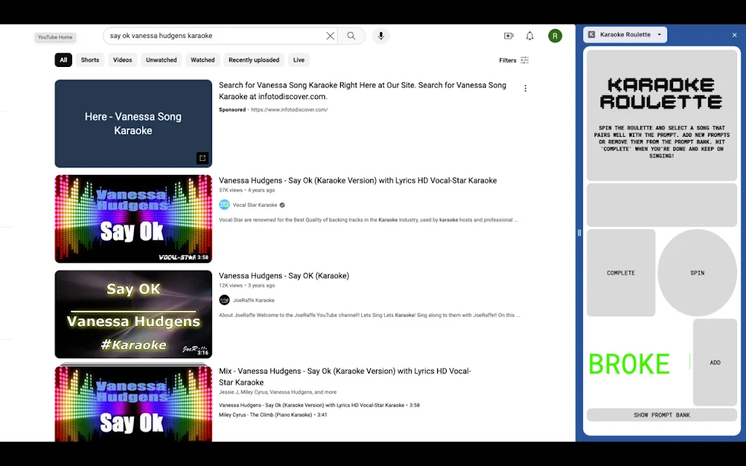
Task: Open three-dot menu of sponsored result
Action: (x=525, y=88)
